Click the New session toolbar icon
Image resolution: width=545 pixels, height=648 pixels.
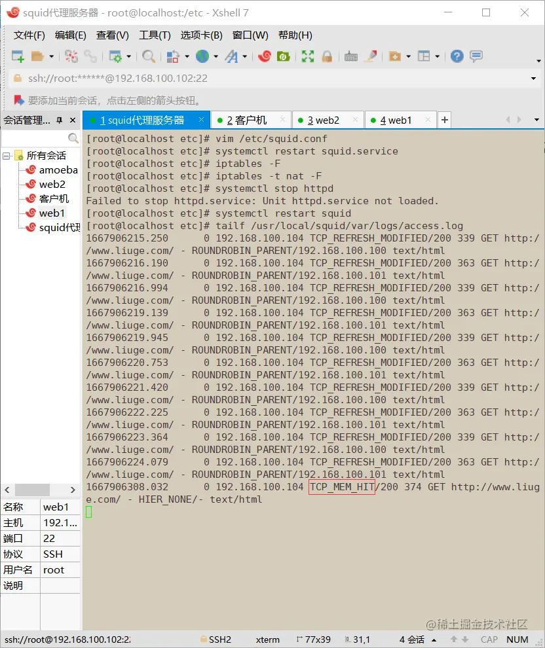18,56
